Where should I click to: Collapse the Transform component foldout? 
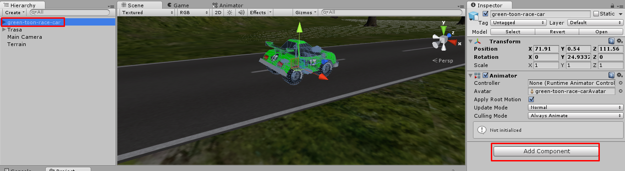coord(471,41)
